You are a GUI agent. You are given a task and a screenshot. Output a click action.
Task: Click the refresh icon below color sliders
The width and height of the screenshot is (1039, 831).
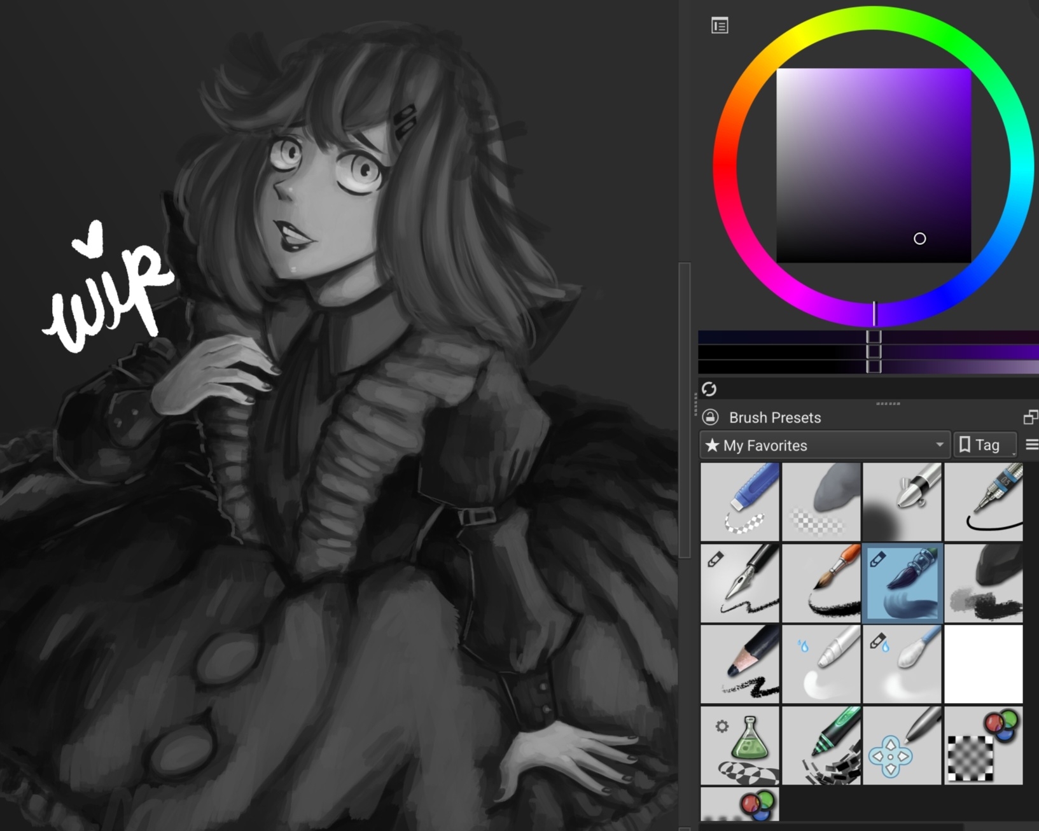coord(709,389)
